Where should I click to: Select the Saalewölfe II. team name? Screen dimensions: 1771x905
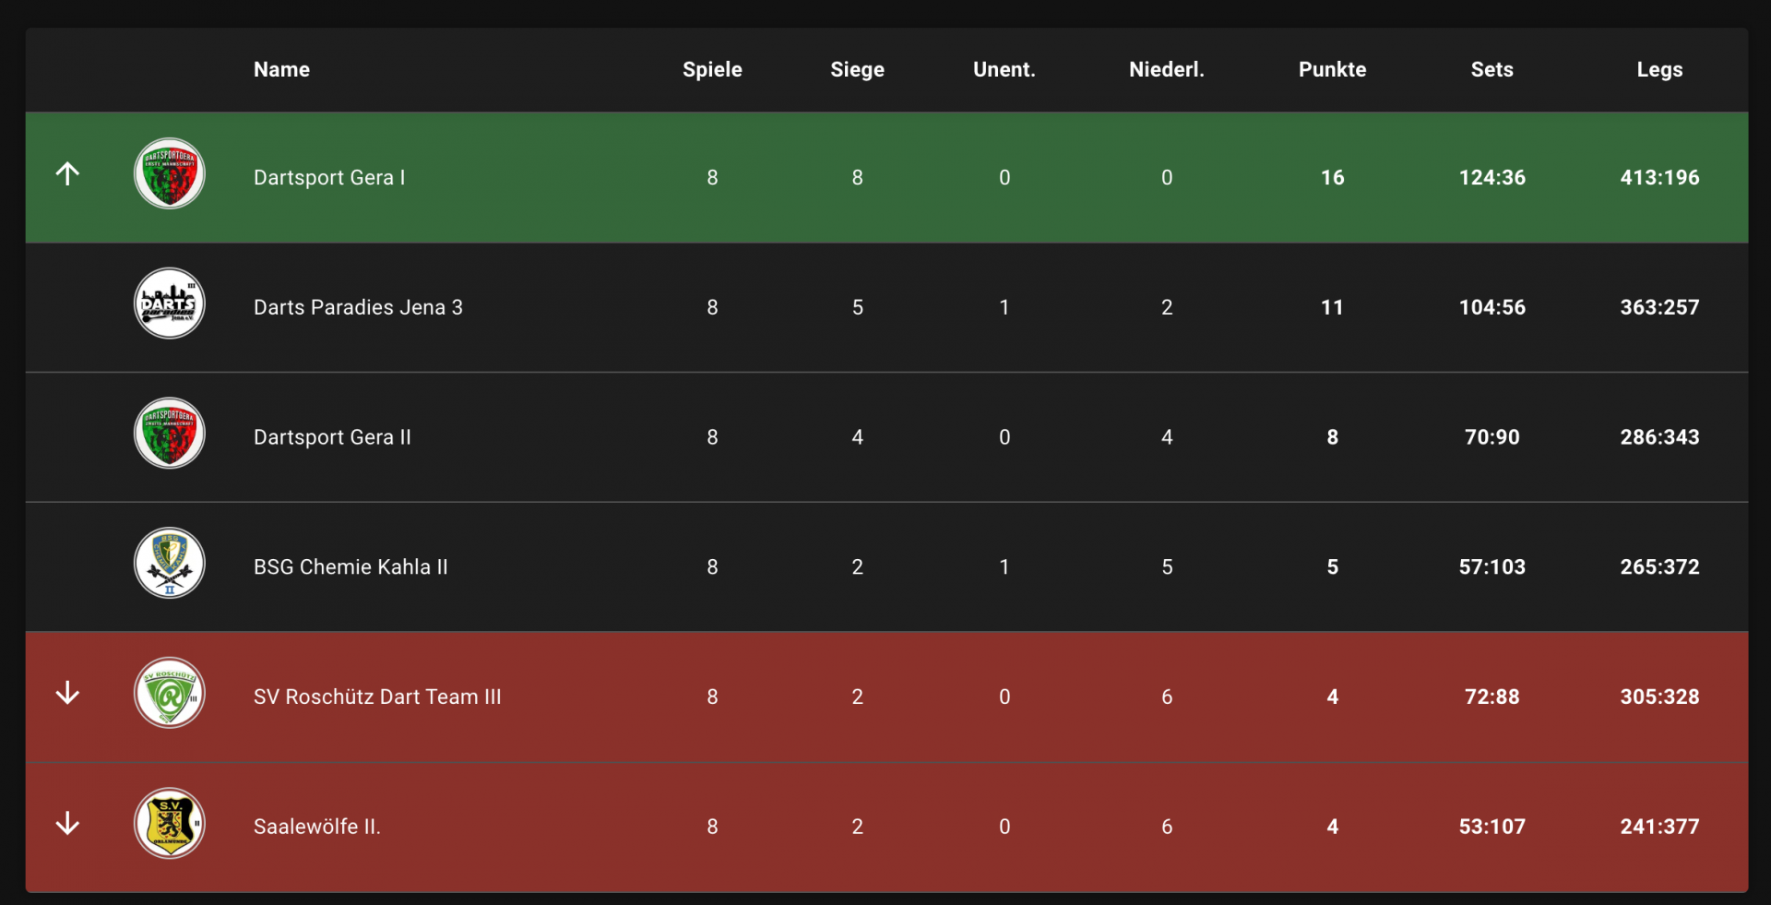pos(317,827)
